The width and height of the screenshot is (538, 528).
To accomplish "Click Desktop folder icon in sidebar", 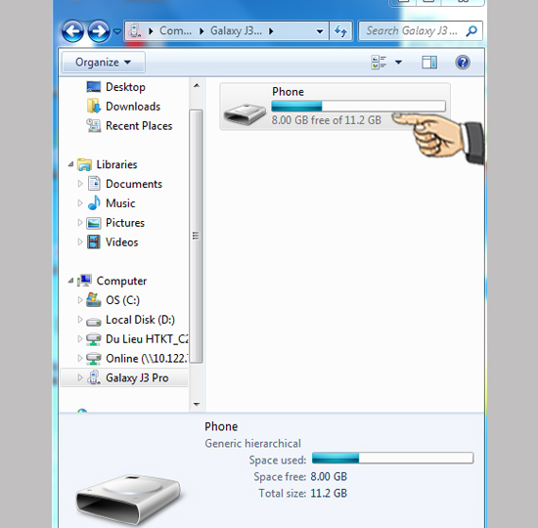I will tap(93, 87).
